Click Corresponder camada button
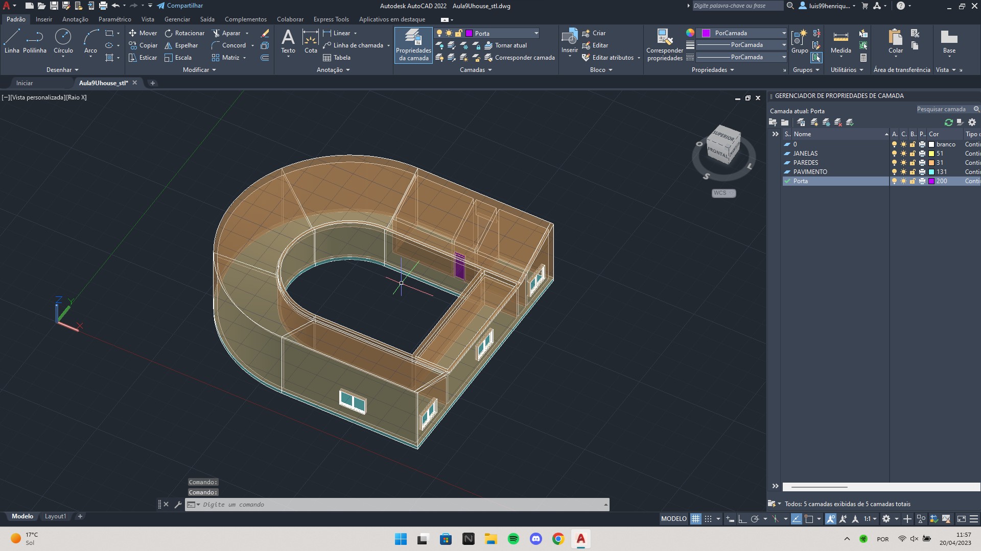The height and width of the screenshot is (551, 981). [519, 58]
